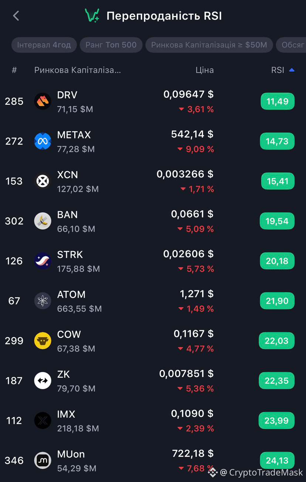
Task: Go back using the left chevron arrow
Action: coord(16,16)
